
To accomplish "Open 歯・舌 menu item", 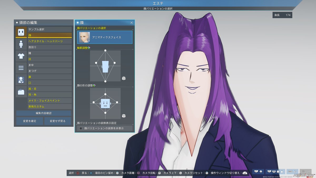I will 50,89.
